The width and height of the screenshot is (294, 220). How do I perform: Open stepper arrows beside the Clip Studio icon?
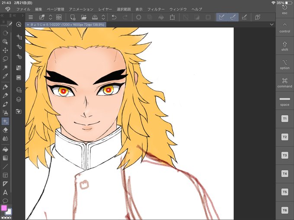pyautogui.click(x=51, y=17)
